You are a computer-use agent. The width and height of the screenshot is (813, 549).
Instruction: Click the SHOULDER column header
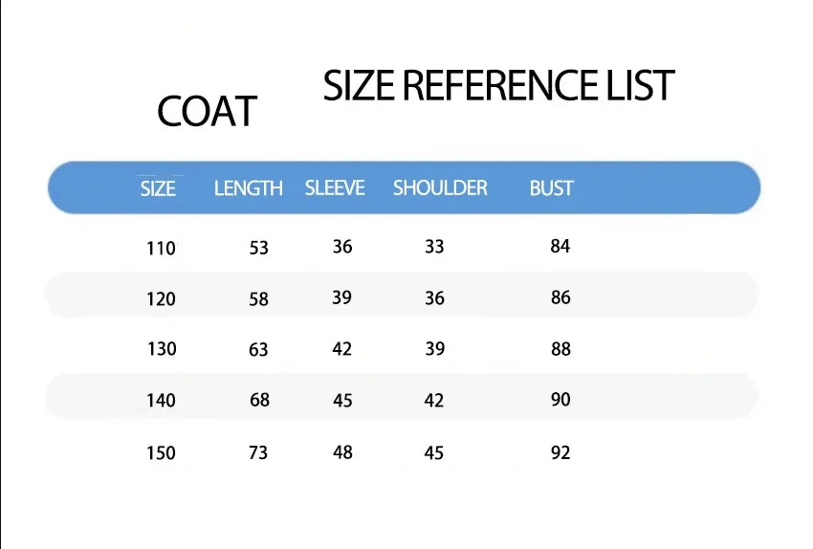(x=440, y=187)
